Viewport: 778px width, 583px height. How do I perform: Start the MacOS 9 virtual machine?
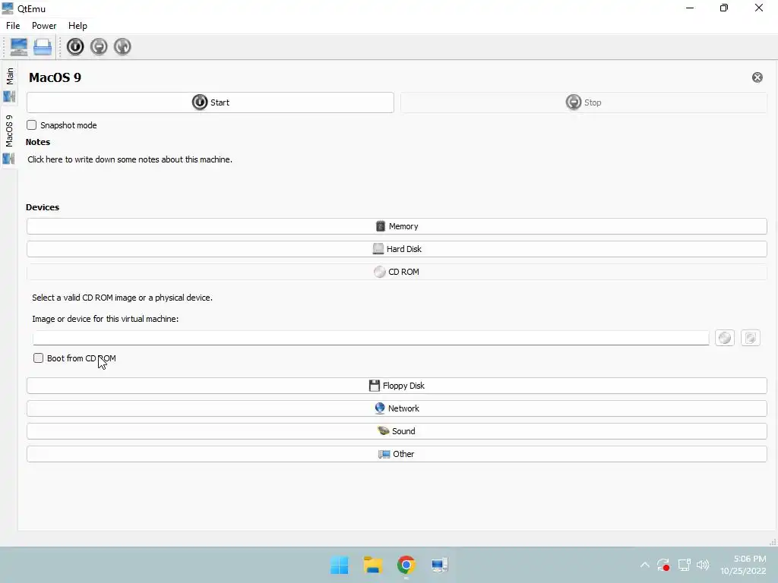tap(210, 102)
